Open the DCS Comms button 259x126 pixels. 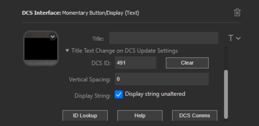[x=195, y=115]
